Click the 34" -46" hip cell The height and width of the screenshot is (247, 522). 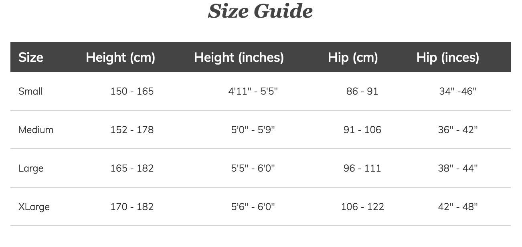458,91
